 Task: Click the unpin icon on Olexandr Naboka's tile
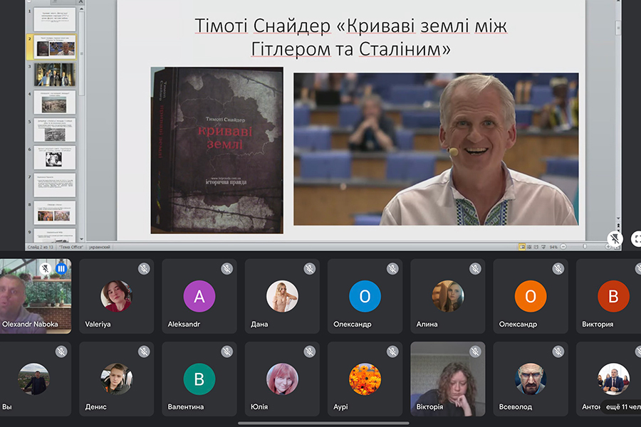pos(46,268)
